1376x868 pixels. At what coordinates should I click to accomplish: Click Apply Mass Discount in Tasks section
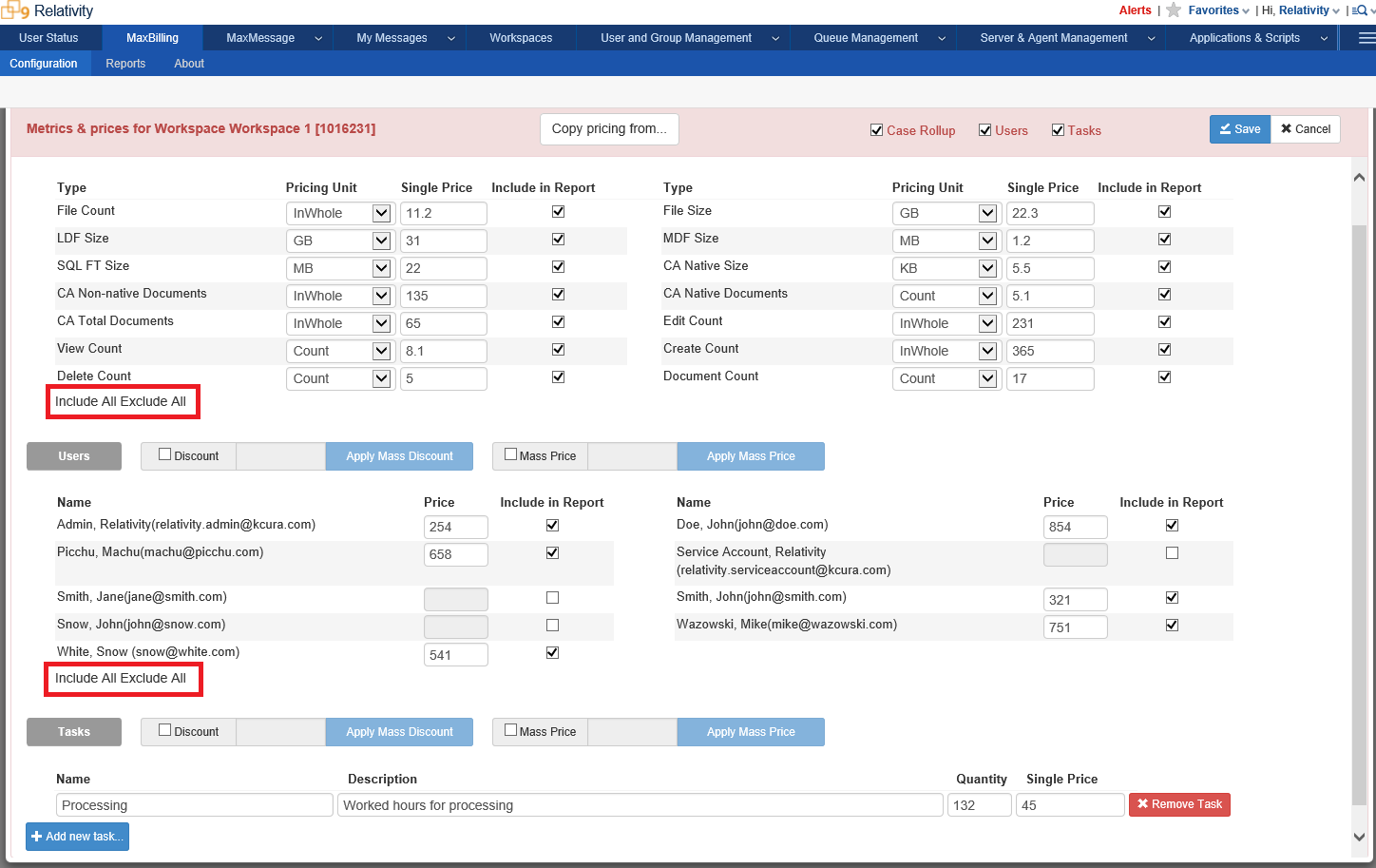coord(399,732)
